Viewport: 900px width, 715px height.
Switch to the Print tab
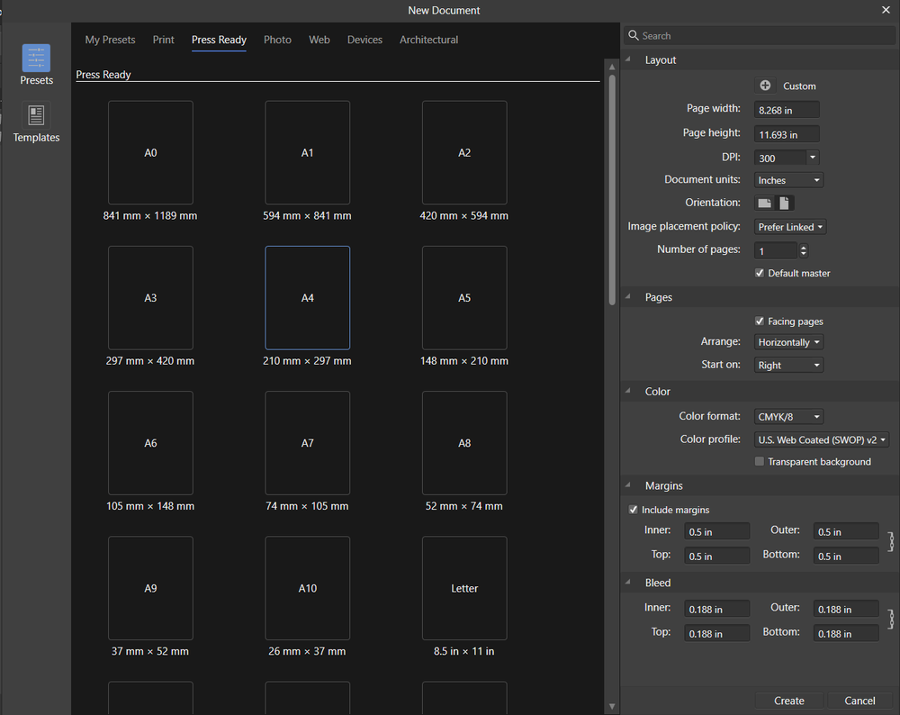point(163,40)
